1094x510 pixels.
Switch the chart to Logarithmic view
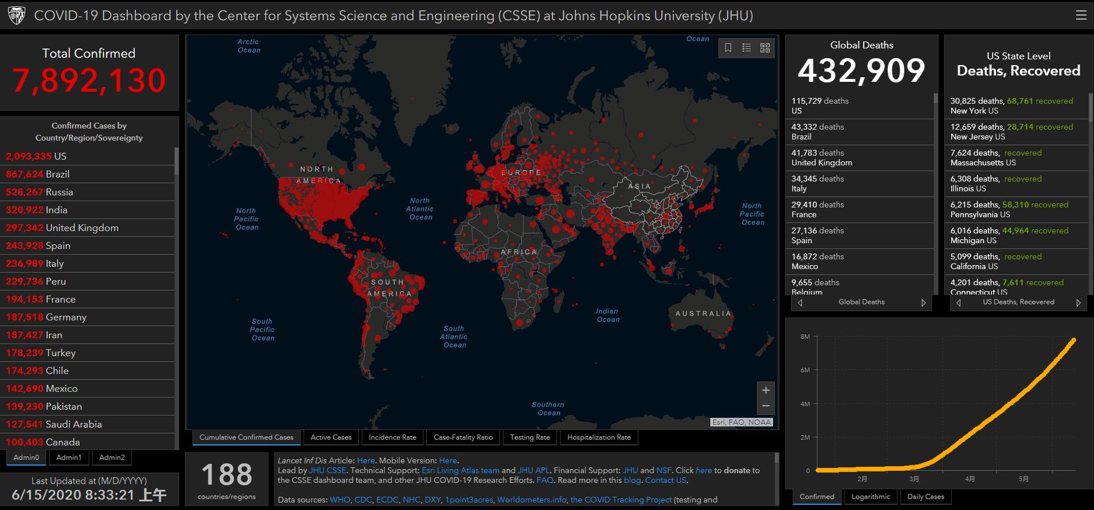click(870, 497)
